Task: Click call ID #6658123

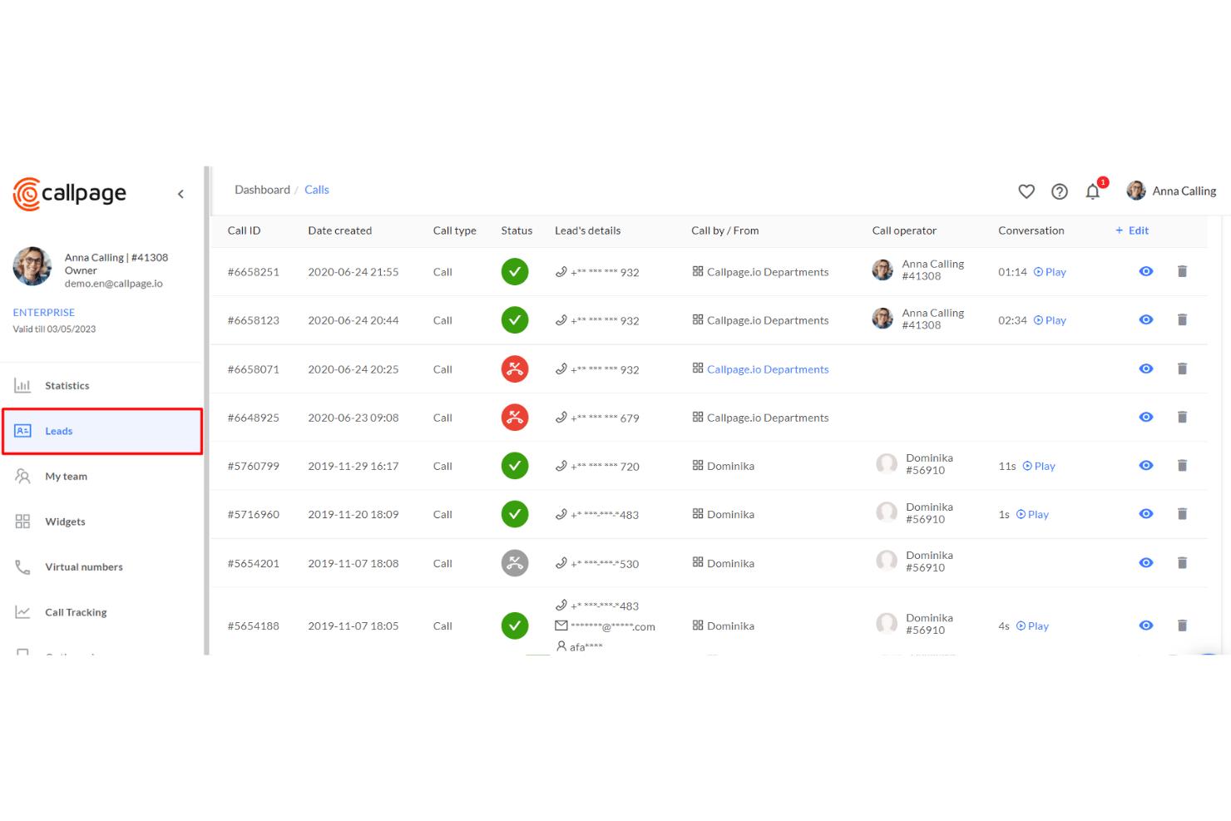Action: click(x=254, y=320)
